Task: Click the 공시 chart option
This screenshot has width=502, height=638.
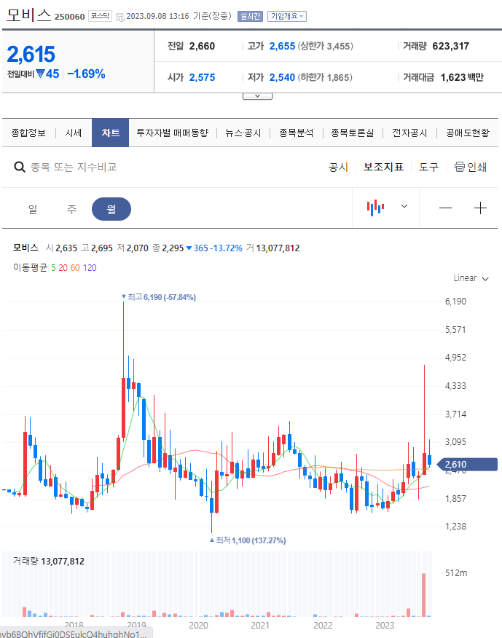Action: [338, 167]
